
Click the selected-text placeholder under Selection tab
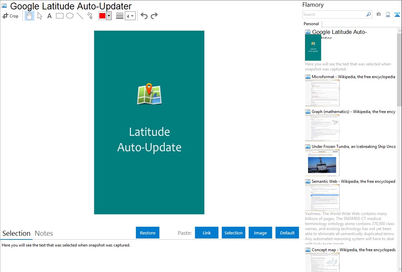click(x=66, y=245)
